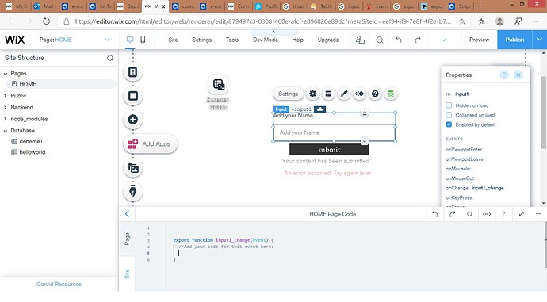Collapse the Database tree section
Image resolution: width=547 pixels, height=302 pixels.
(x=6, y=131)
